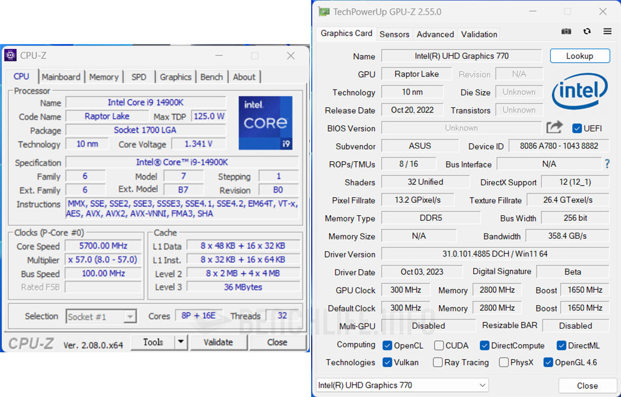Click the Core Speed value 5700.00 MHz
Viewport: 621px width, 397px height.
tap(103, 246)
